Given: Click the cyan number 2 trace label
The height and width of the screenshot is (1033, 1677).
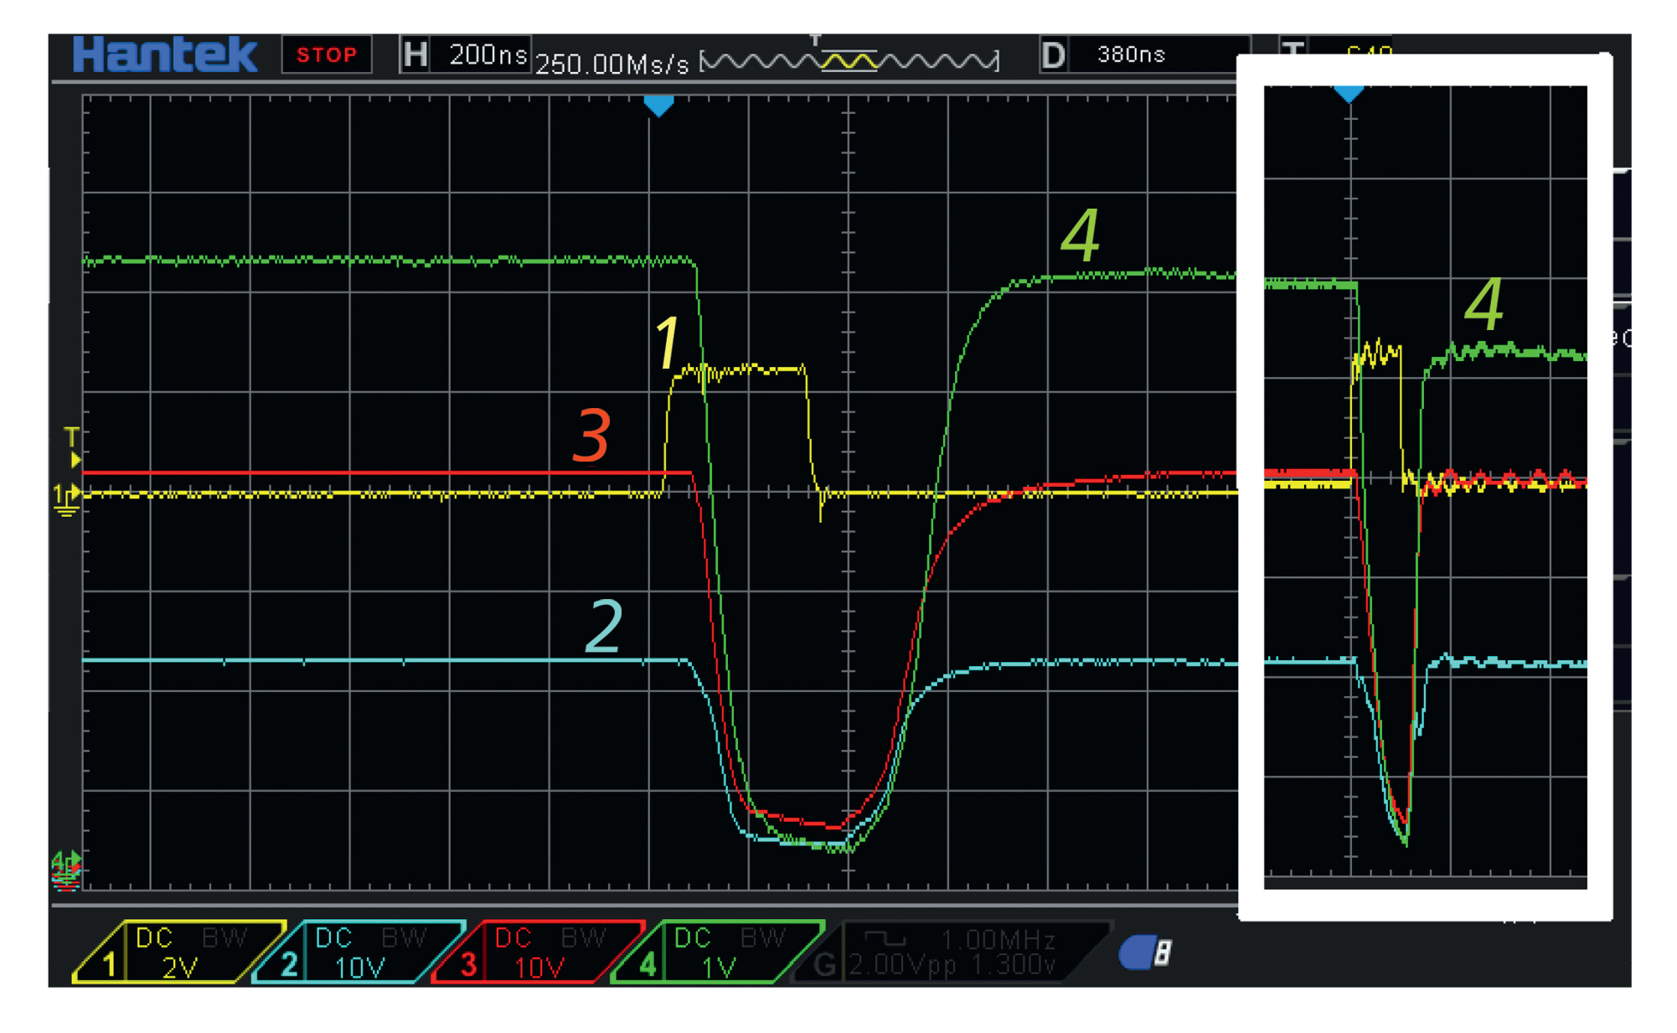Looking at the screenshot, I should (604, 626).
